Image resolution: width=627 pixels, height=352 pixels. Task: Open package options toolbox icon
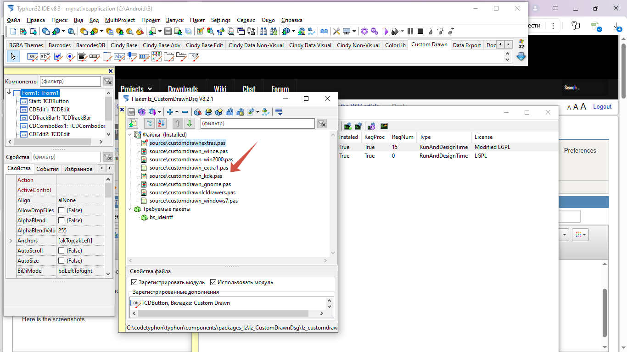coord(198,112)
